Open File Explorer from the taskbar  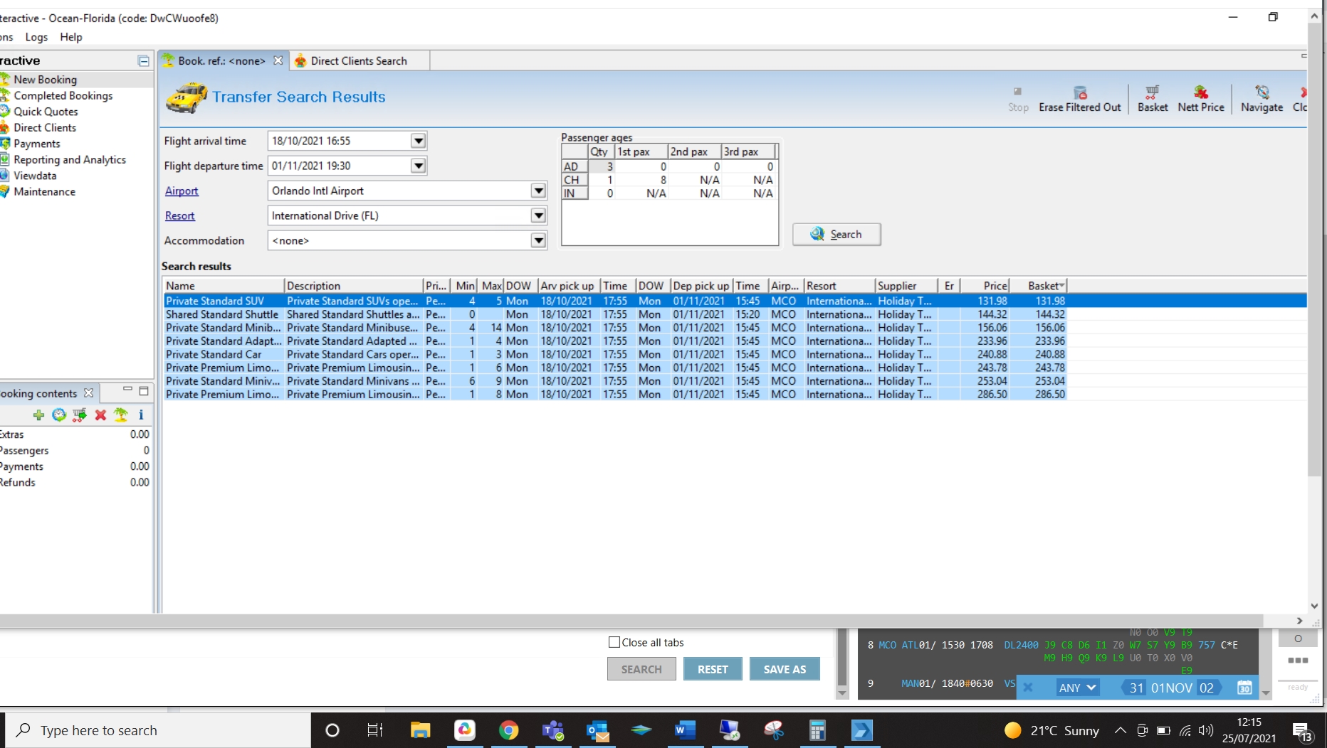(420, 730)
